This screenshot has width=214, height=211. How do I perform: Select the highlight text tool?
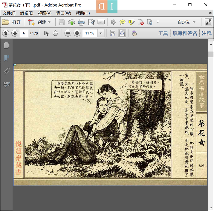[132, 22]
